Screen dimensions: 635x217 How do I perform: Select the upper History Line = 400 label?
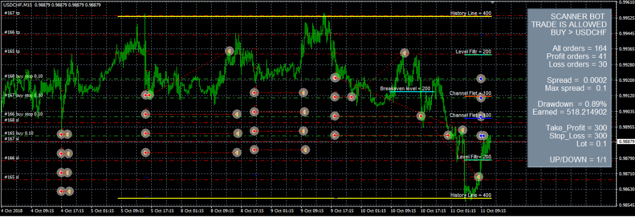[x=470, y=13]
